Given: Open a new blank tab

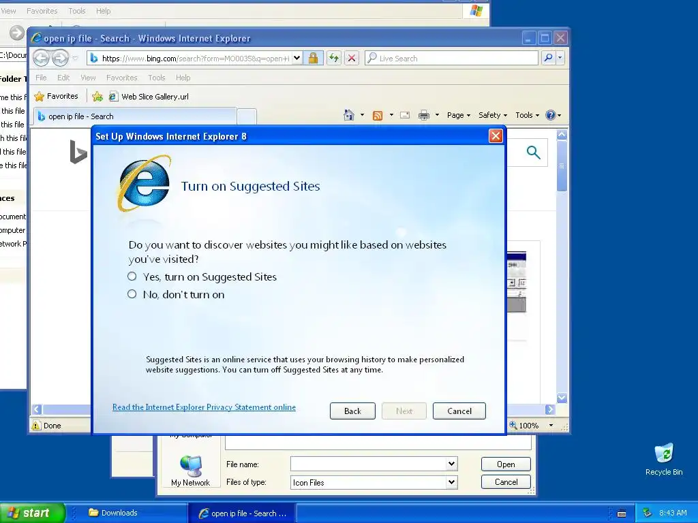Looking at the screenshot, I should (247, 116).
